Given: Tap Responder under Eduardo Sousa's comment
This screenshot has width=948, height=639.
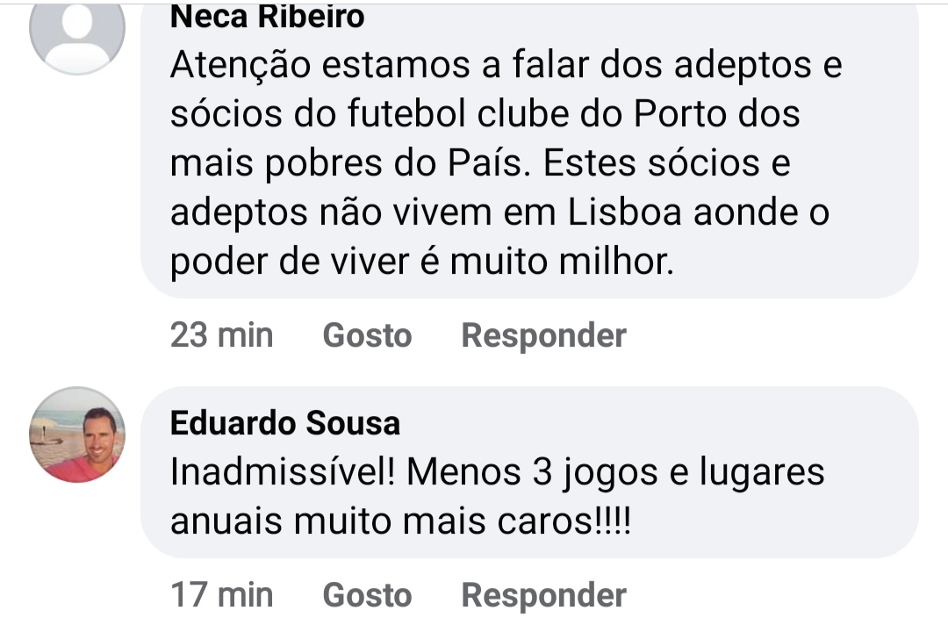Looking at the screenshot, I should (543, 595).
